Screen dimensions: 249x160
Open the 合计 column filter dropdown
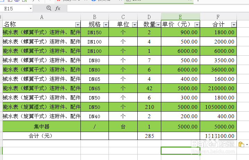(x=234, y=25)
